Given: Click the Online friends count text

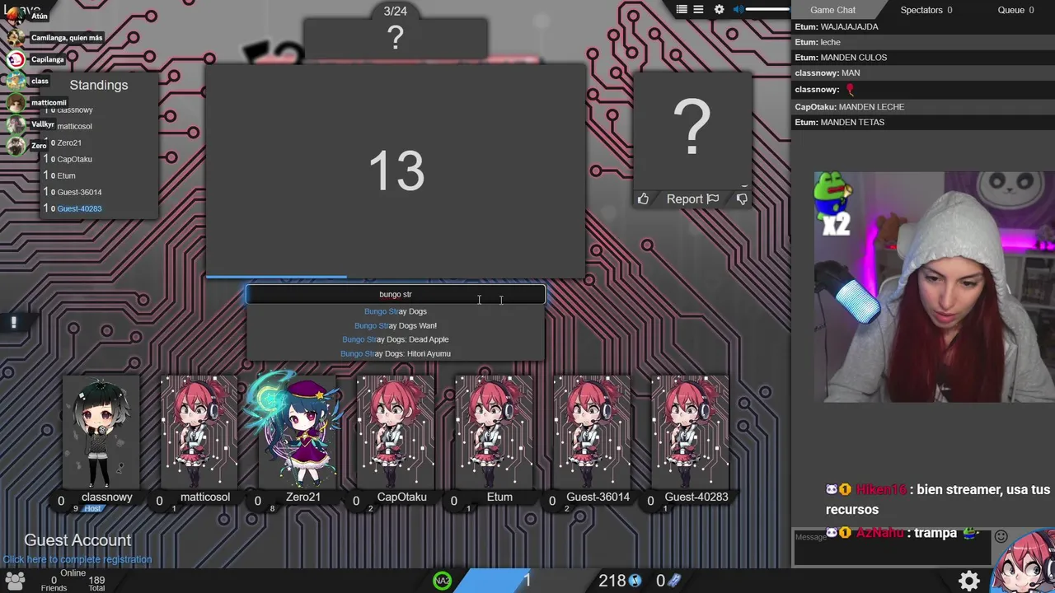Looking at the screenshot, I should [x=54, y=580].
